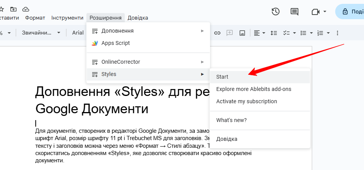Open version history clock icon

point(276,12)
